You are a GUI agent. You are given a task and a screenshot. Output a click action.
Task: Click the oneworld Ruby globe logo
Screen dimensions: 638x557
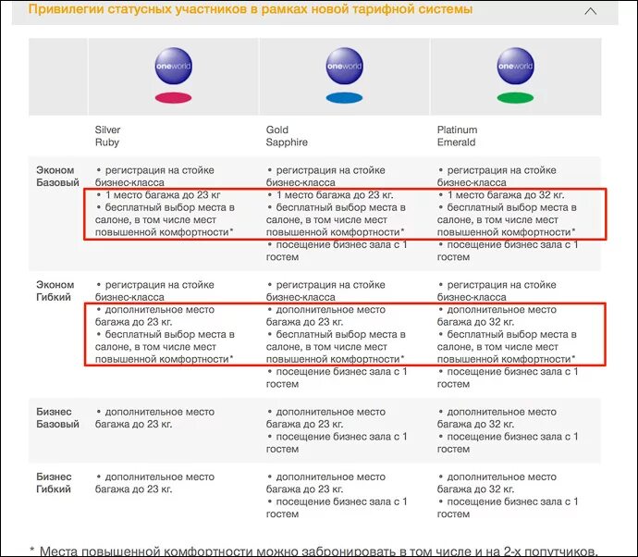coord(173,66)
